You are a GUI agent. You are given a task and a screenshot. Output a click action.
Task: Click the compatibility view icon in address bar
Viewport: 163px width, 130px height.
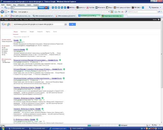(116, 12)
